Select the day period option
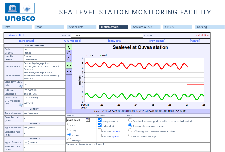225x152 pixels. 69,129
